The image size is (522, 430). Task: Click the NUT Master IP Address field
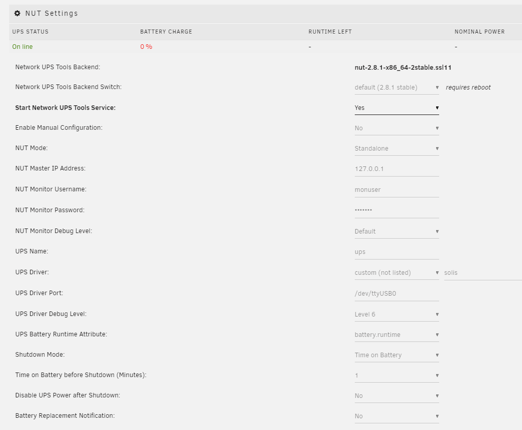[396, 169]
